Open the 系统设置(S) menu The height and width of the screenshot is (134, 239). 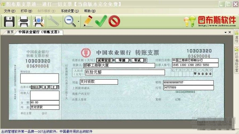70,11
